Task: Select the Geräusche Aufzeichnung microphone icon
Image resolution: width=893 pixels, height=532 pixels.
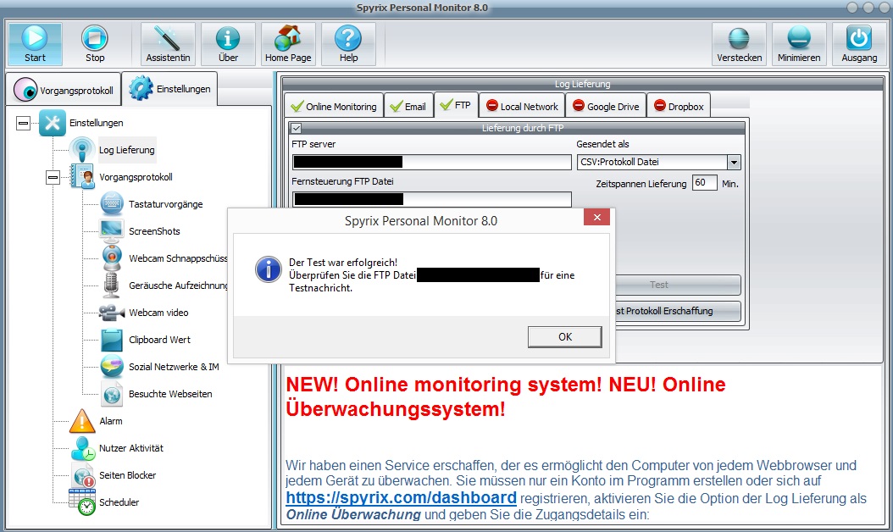Action: coord(112,285)
